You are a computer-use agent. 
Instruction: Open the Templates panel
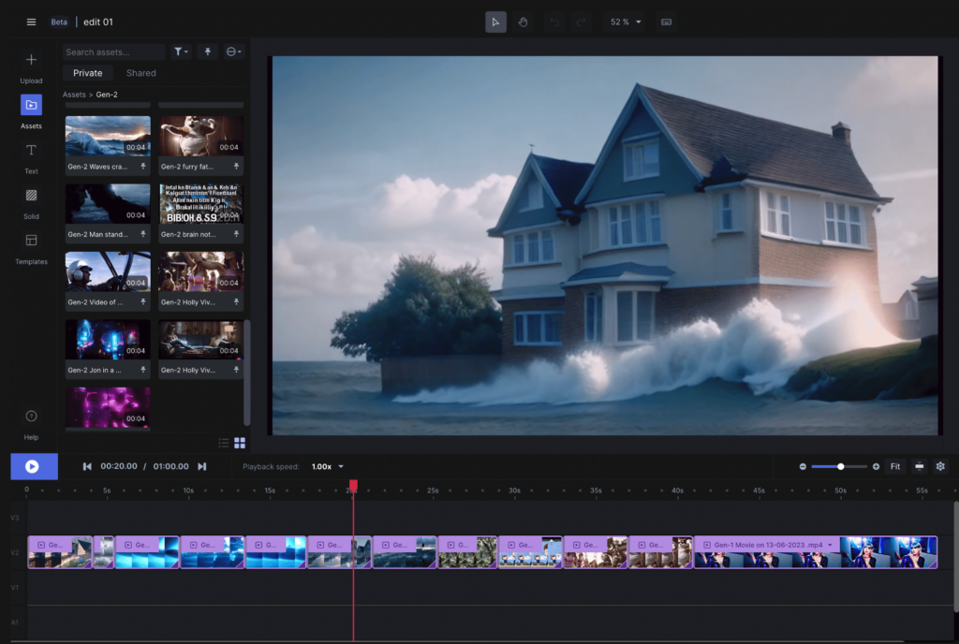tap(31, 241)
